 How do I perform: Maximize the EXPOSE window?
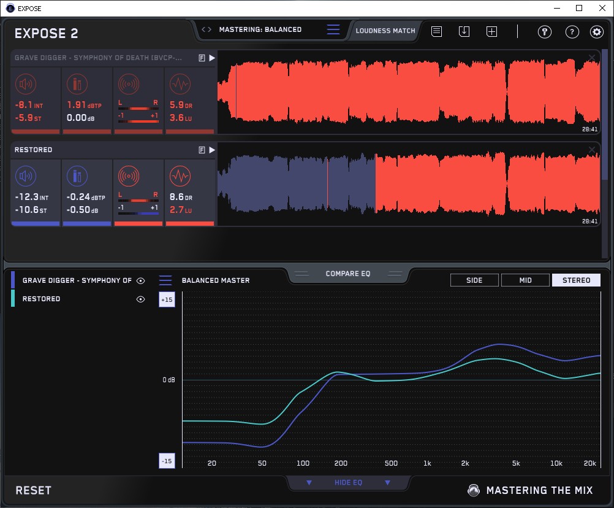pyautogui.click(x=579, y=8)
